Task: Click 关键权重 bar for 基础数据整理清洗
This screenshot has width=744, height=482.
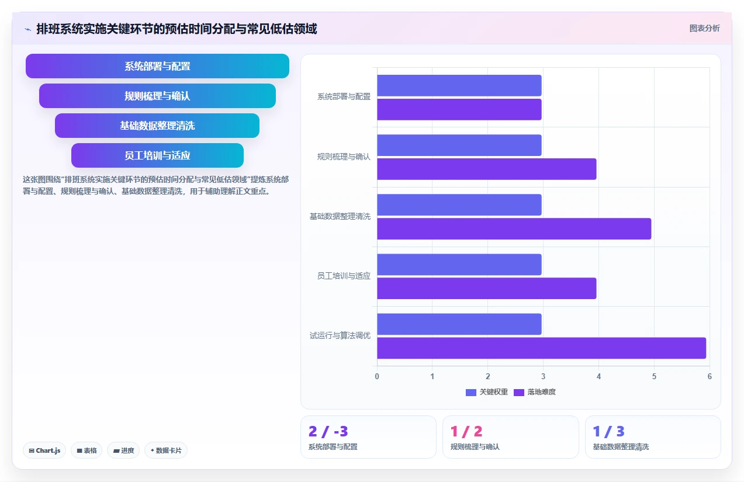Action: [459, 204]
